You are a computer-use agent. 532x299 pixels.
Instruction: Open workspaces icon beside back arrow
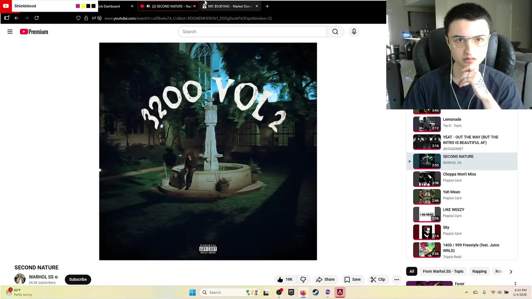pos(7,18)
